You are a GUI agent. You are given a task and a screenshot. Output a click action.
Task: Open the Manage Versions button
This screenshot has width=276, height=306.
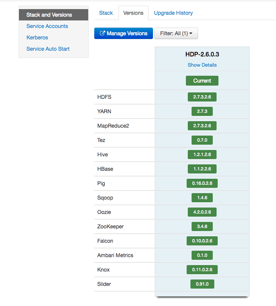pyautogui.click(x=123, y=33)
